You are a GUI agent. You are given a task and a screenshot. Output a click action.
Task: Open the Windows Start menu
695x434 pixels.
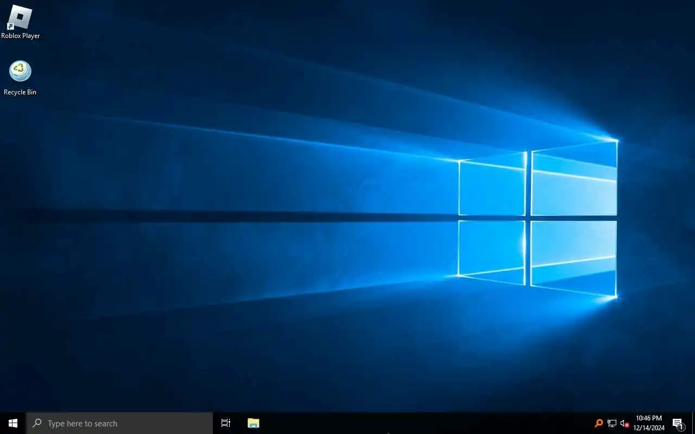point(13,423)
